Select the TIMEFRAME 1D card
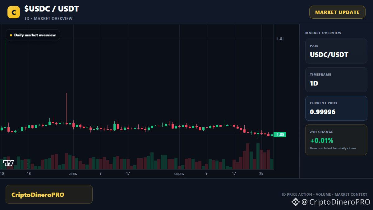 coord(336,80)
